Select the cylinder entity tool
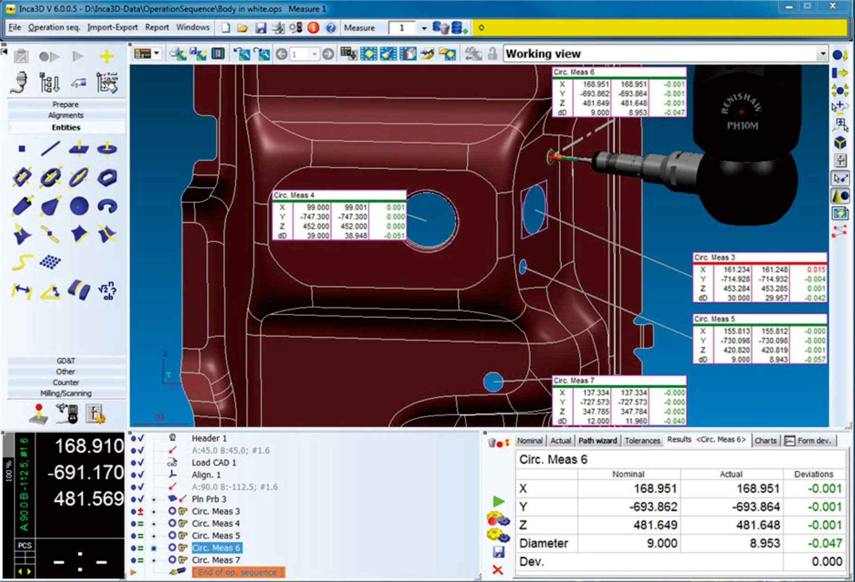This screenshot has height=582, width=855. [x=22, y=206]
